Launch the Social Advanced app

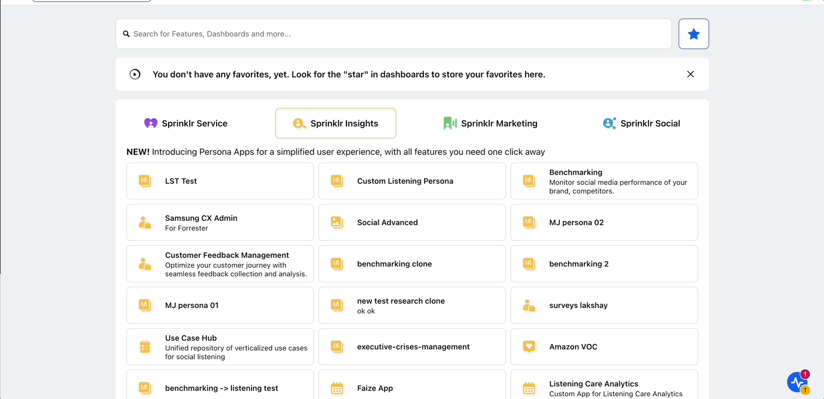(412, 222)
